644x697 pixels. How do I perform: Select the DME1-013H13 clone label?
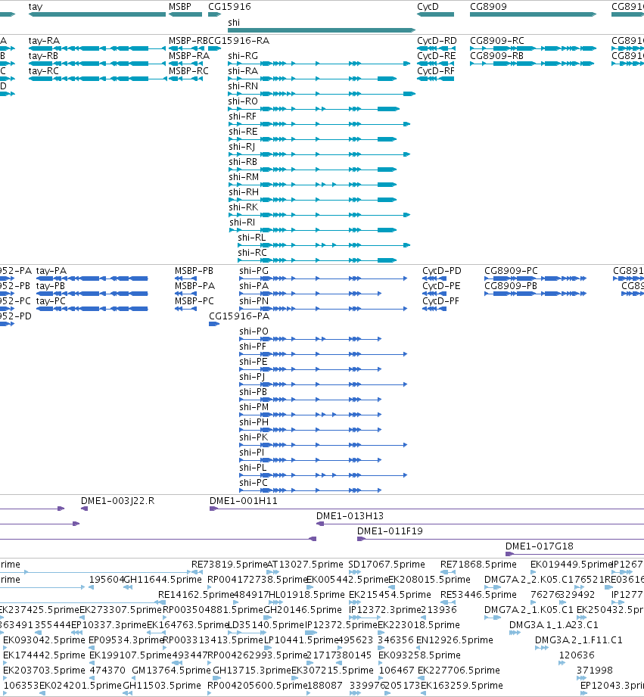350,516
